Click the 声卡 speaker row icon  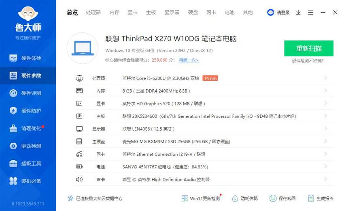(x=79, y=179)
